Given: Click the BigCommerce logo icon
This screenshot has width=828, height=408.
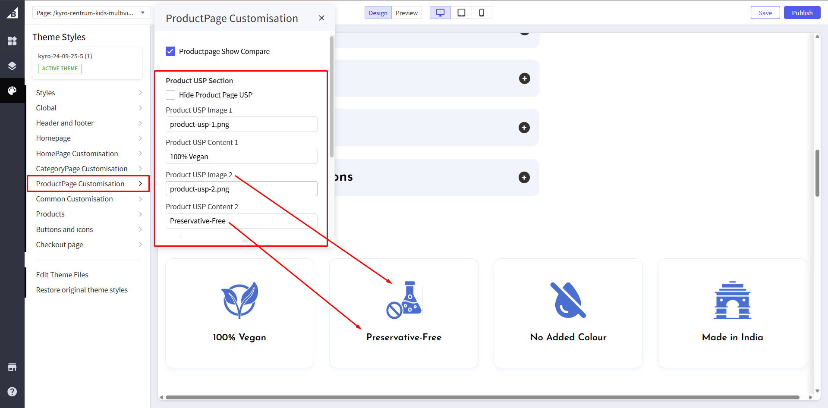Looking at the screenshot, I should coord(12,13).
